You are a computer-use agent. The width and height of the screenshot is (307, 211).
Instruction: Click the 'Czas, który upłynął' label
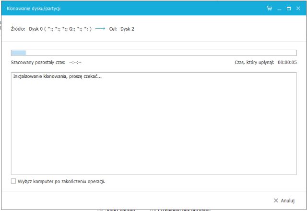[254, 63]
